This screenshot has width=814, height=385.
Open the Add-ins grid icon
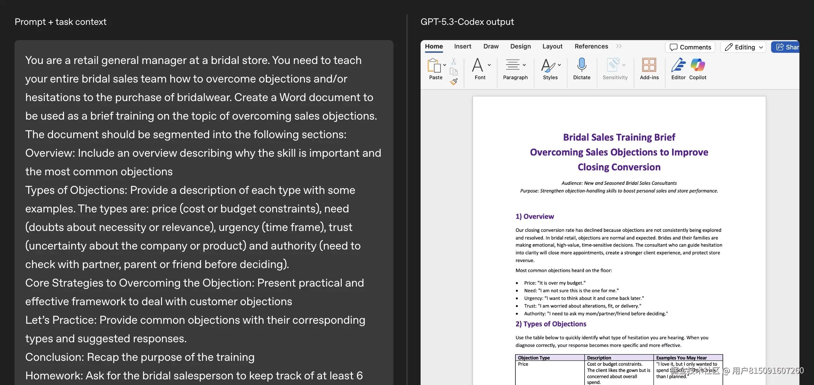click(649, 65)
